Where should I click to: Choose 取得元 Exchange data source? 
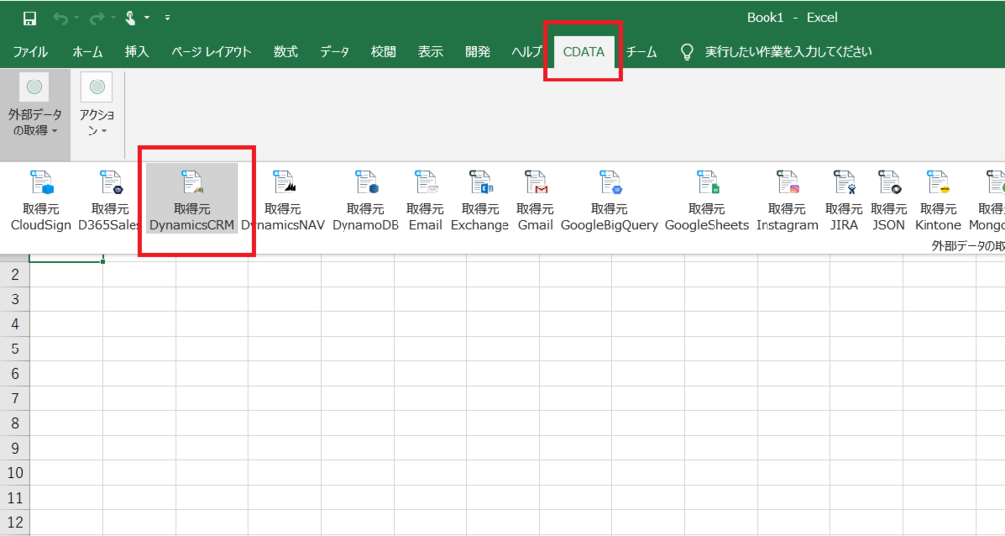[480, 199]
